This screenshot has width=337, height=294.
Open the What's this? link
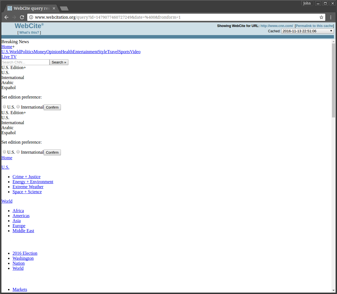tap(29, 33)
